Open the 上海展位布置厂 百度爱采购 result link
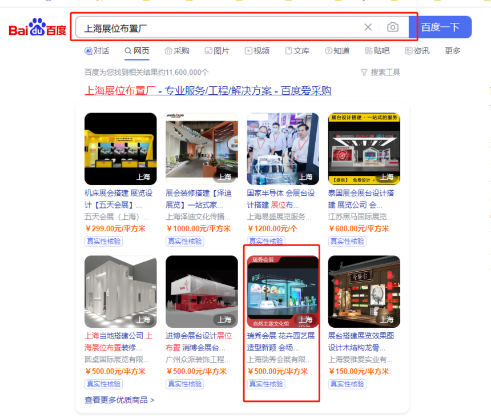 coord(208,90)
